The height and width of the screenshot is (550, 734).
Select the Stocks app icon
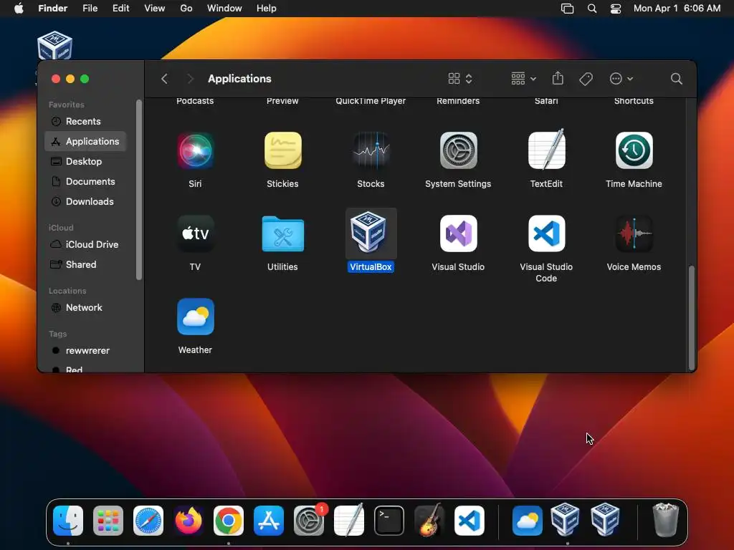click(371, 150)
